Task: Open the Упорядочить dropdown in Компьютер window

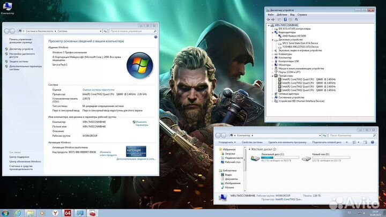Action: click(x=227, y=142)
